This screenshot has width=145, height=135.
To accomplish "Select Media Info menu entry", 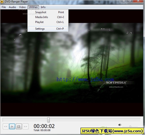I will 48,17.
